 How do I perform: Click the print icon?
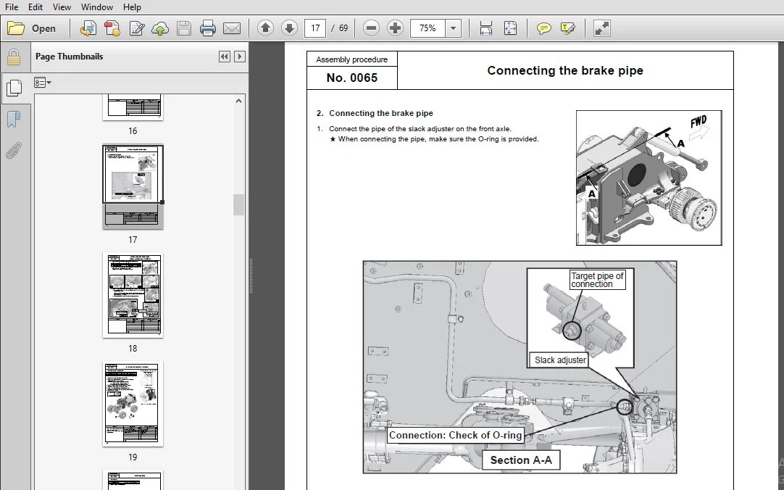click(207, 28)
